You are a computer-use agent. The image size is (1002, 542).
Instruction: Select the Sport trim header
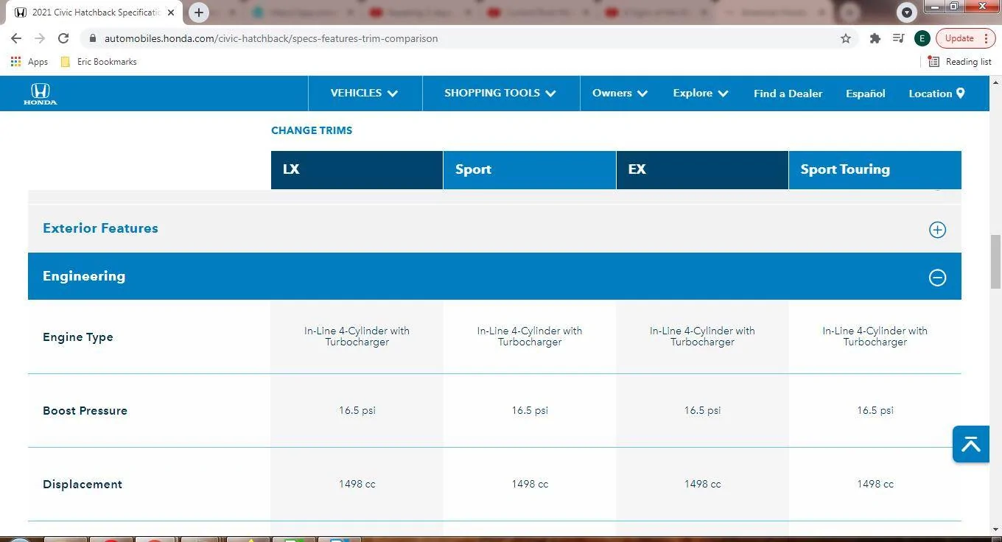coord(530,170)
